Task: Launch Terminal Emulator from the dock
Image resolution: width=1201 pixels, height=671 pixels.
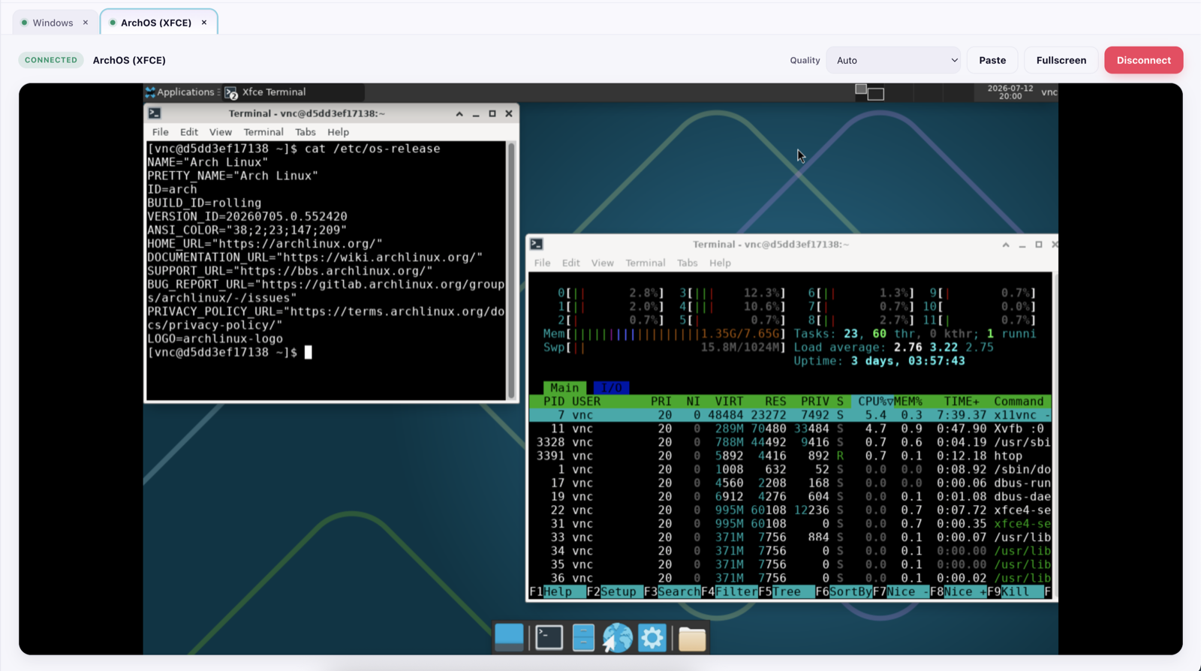Action: click(549, 637)
